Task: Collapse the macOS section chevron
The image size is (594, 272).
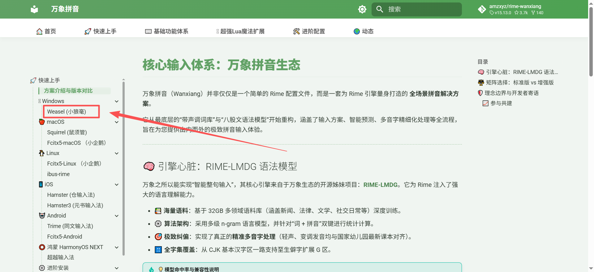Action: click(117, 122)
